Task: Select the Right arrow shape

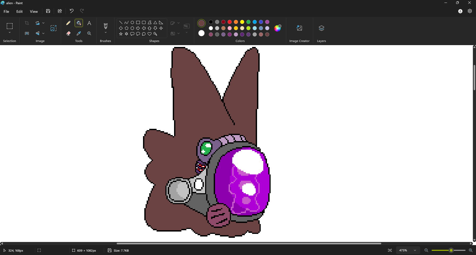Action: coord(138,28)
